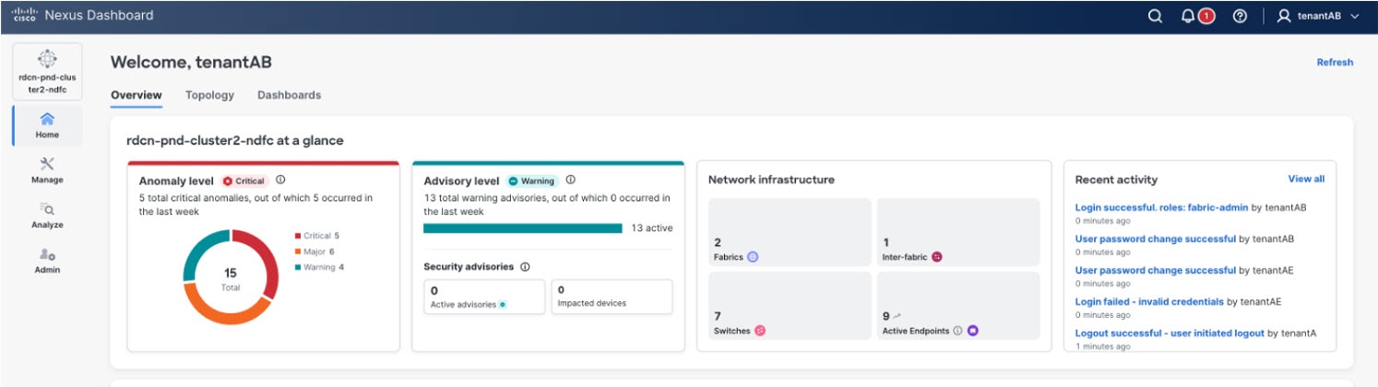Click the Nexus Dashboard title text
1378x387 pixels.
click(x=99, y=16)
